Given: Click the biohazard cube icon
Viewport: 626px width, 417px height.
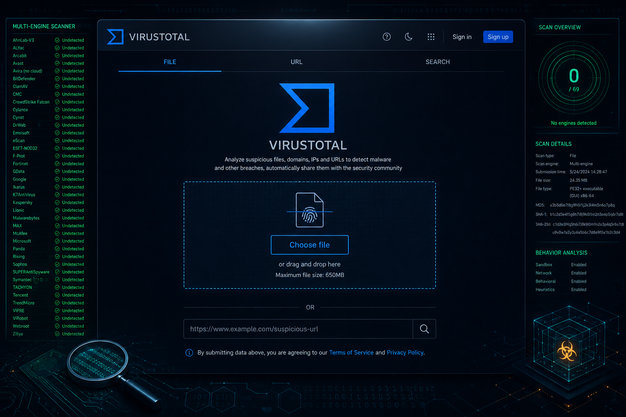Looking at the screenshot, I should [567, 351].
